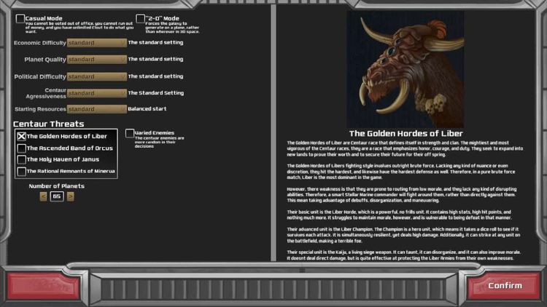Click the red button at bottom left
Image resolution: width=547 pixels, height=307 pixels.
tap(43, 286)
